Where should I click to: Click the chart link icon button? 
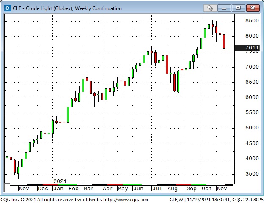click(210, 8)
